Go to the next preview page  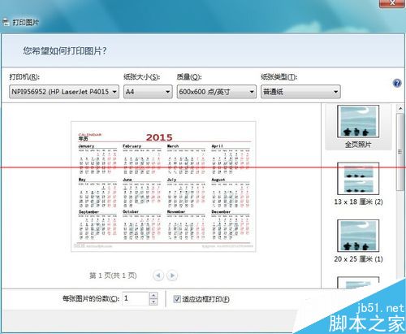[172, 275]
